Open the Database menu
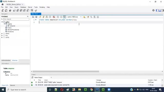Screen dimensions: 164x92 point(23,7)
